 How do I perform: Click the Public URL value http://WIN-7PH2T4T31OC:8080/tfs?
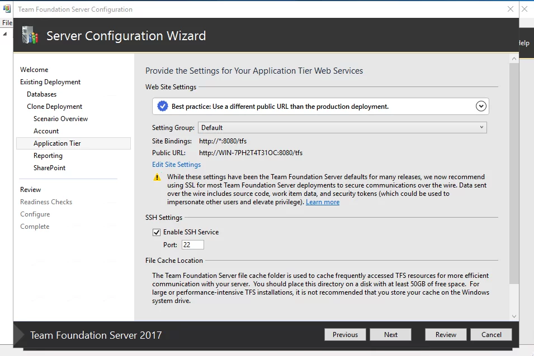[251, 153]
